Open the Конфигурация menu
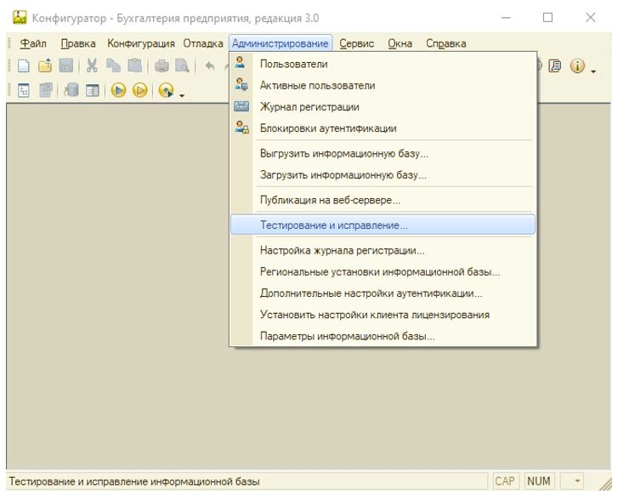The width and height of the screenshot is (618, 495). click(x=141, y=43)
